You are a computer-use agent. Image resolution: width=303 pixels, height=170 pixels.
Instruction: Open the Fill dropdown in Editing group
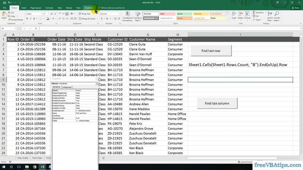pyautogui.click(x=256, y=16)
